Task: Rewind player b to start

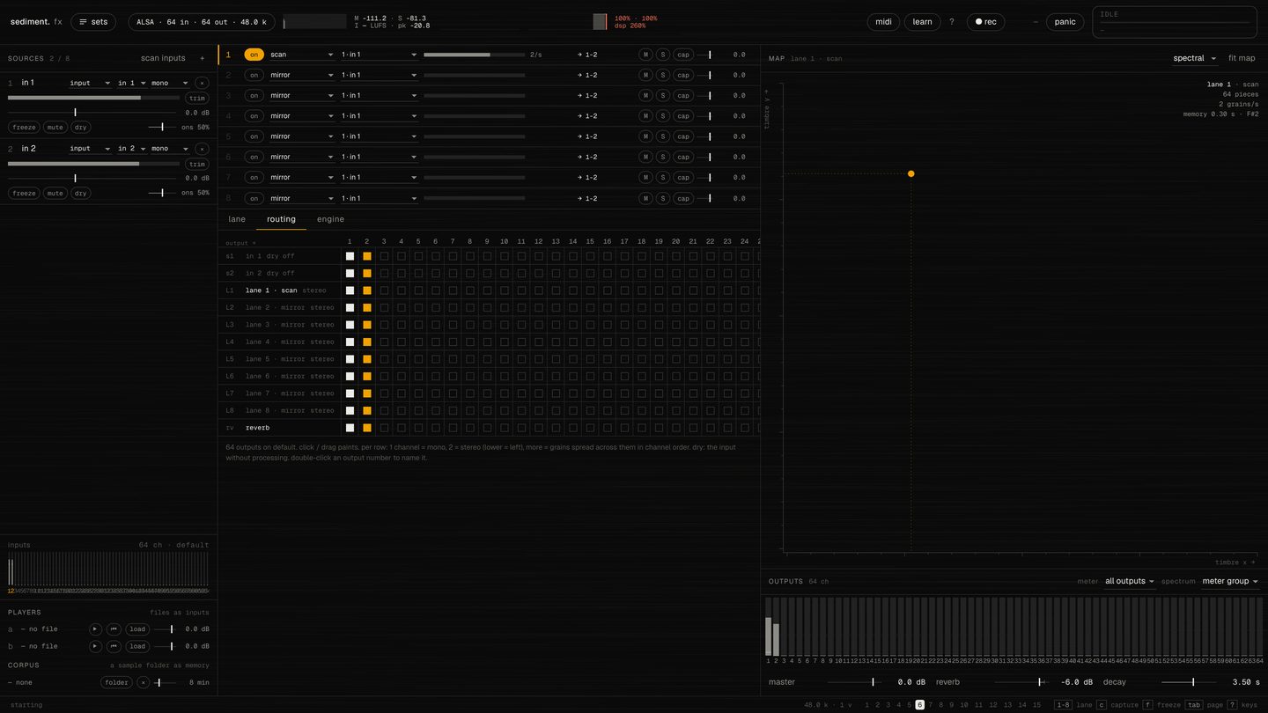Action: pos(114,646)
